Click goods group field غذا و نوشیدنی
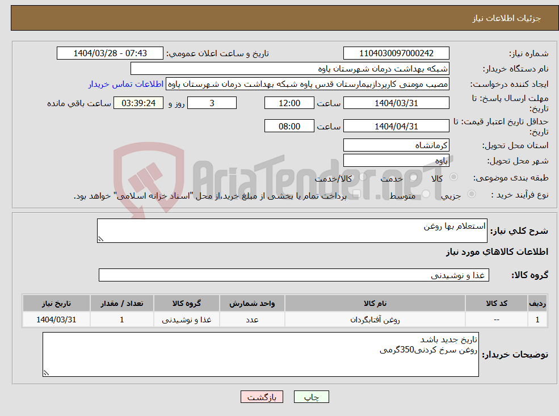Image resolution: width=559 pixels, height=416 pixels. point(294,275)
